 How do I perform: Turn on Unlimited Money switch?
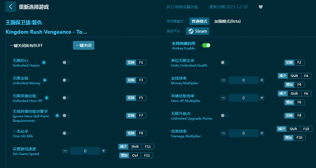tap(66, 80)
